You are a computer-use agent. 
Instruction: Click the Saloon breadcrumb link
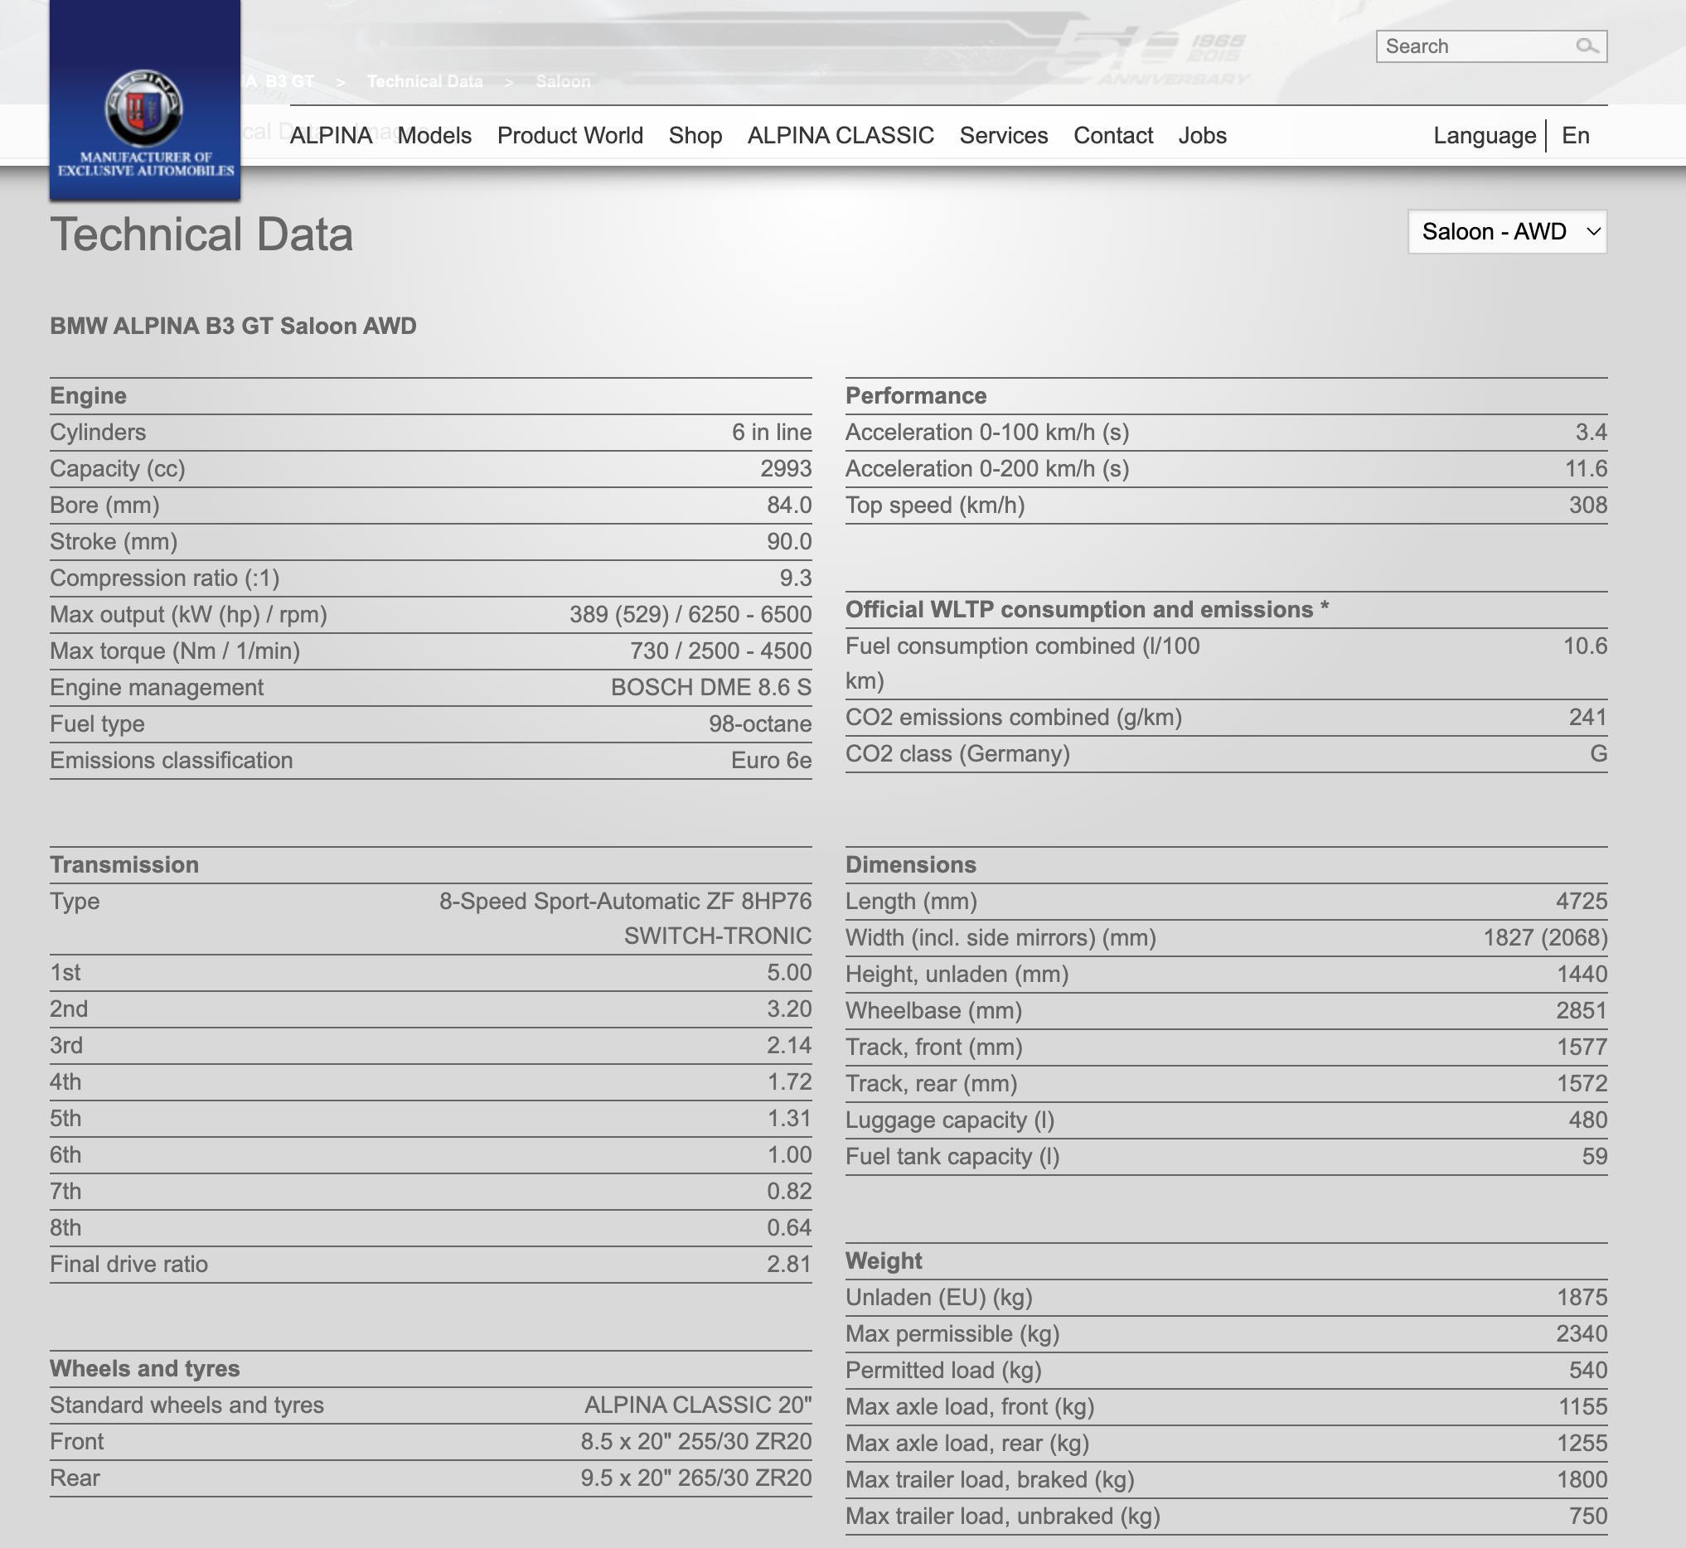pyautogui.click(x=562, y=81)
